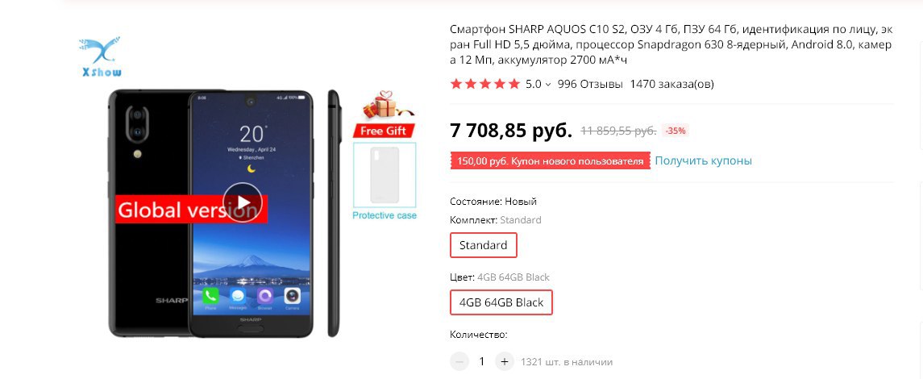Screen dimensions: 923x379
Task: Click the phone side-view image
Action: click(x=334, y=213)
